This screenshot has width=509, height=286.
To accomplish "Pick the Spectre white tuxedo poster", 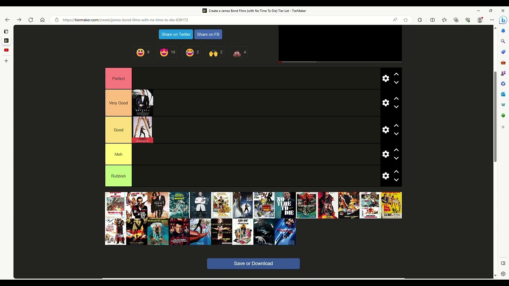I will 200,205.
